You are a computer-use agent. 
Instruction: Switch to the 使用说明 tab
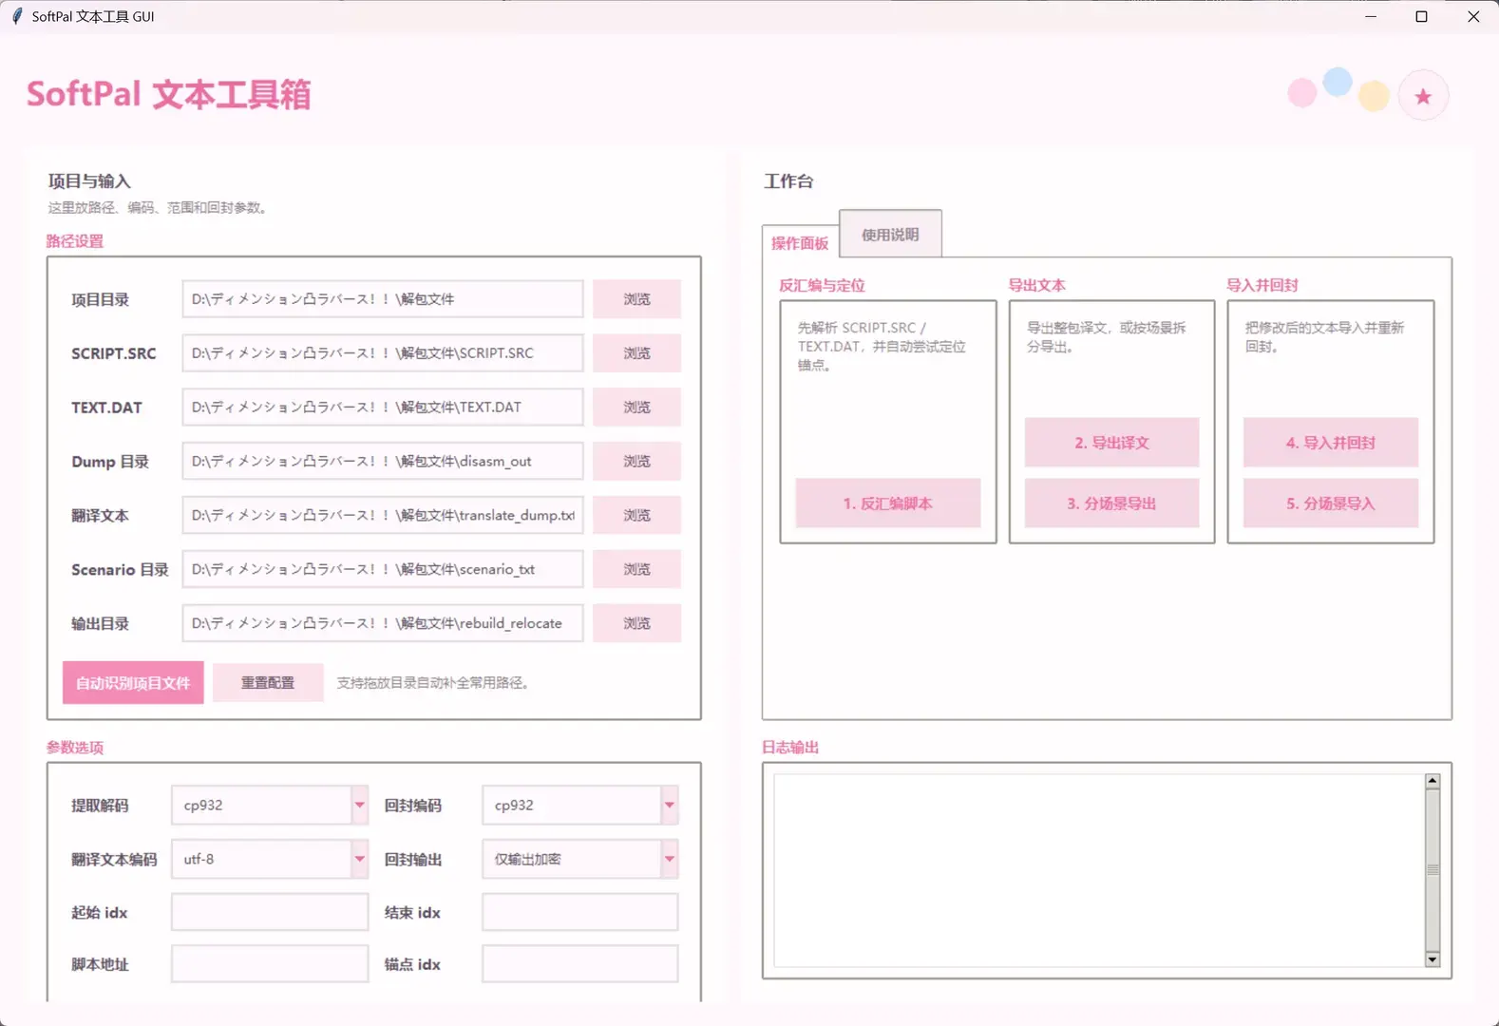[890, 235]
